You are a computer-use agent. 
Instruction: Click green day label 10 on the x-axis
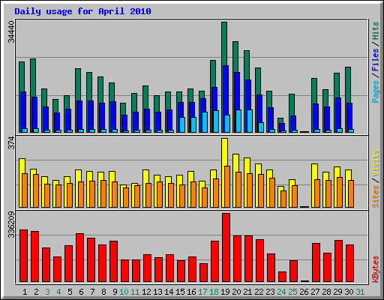[x=124, y=292]
